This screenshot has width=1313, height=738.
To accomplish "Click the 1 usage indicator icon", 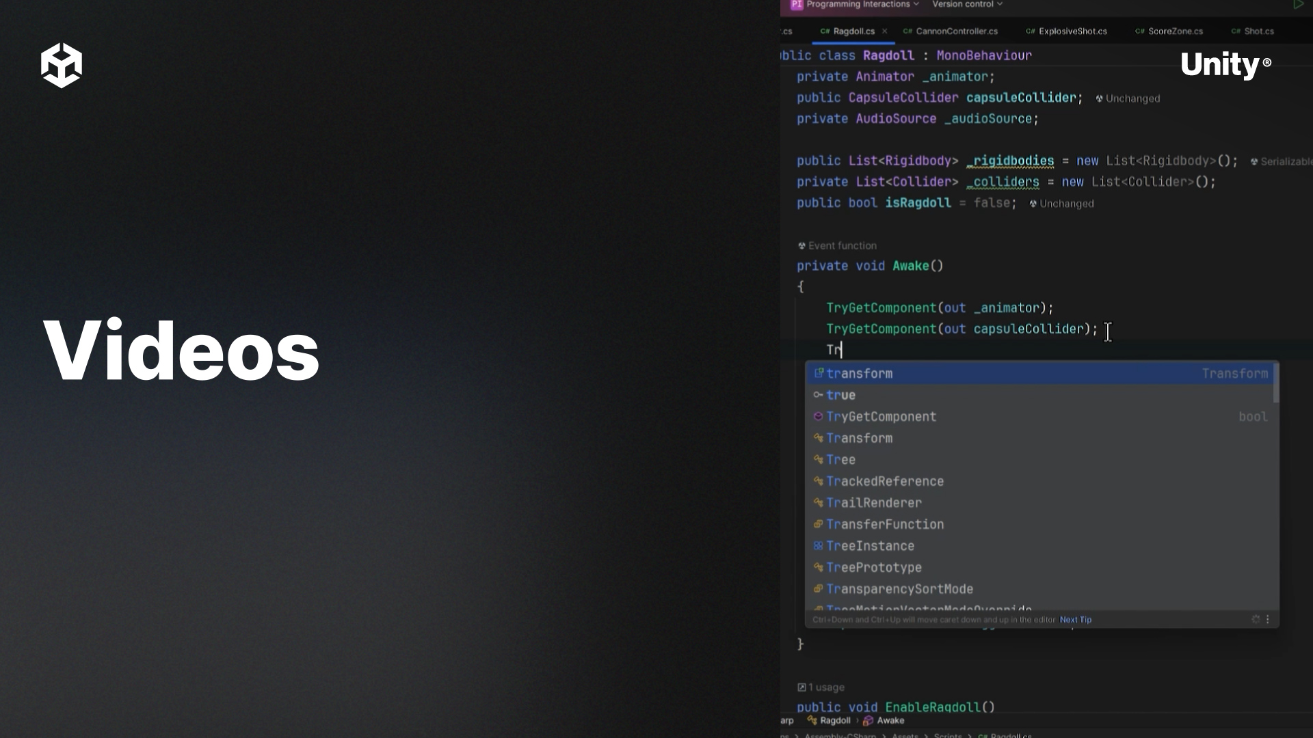I will tap(801, 687).
